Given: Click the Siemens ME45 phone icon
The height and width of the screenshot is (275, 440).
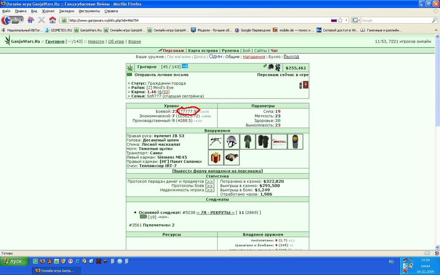Looking at the screenshot, I should tap(296, 142).
